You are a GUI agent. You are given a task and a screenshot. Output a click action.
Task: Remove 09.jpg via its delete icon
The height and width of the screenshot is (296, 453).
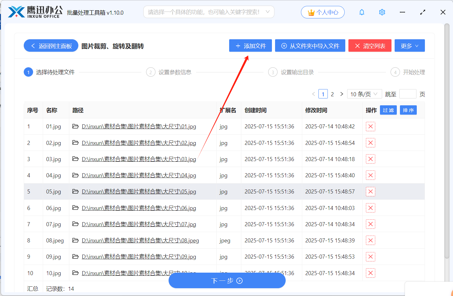point(370,257)
